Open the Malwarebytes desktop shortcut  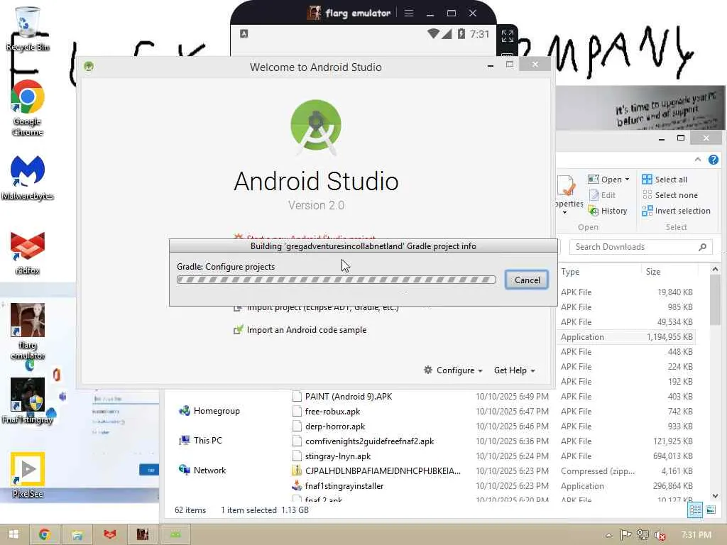pyautogui.click(x=28, y=178)
